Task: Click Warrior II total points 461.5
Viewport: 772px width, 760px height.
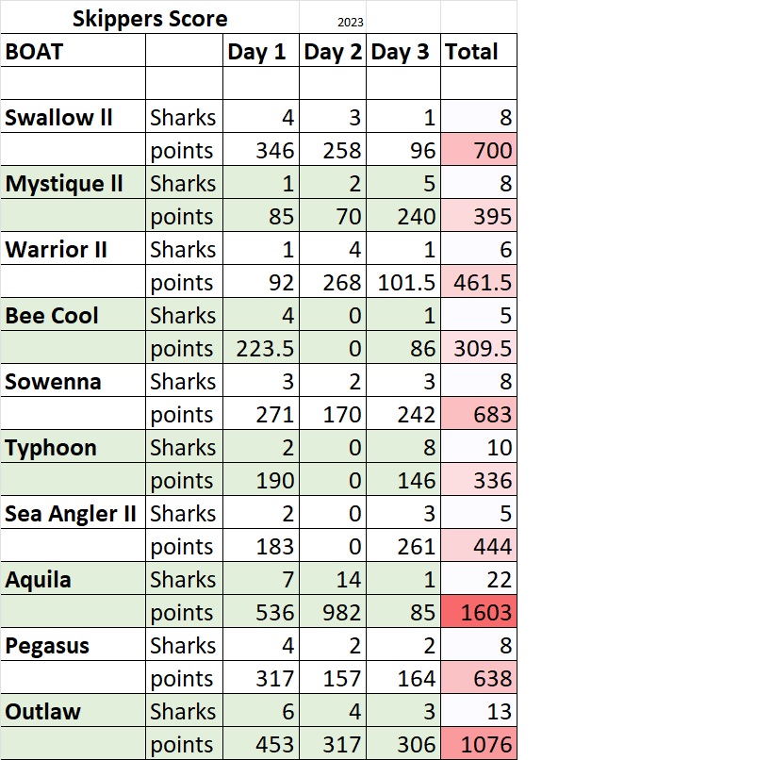Action: click(479, 282)
